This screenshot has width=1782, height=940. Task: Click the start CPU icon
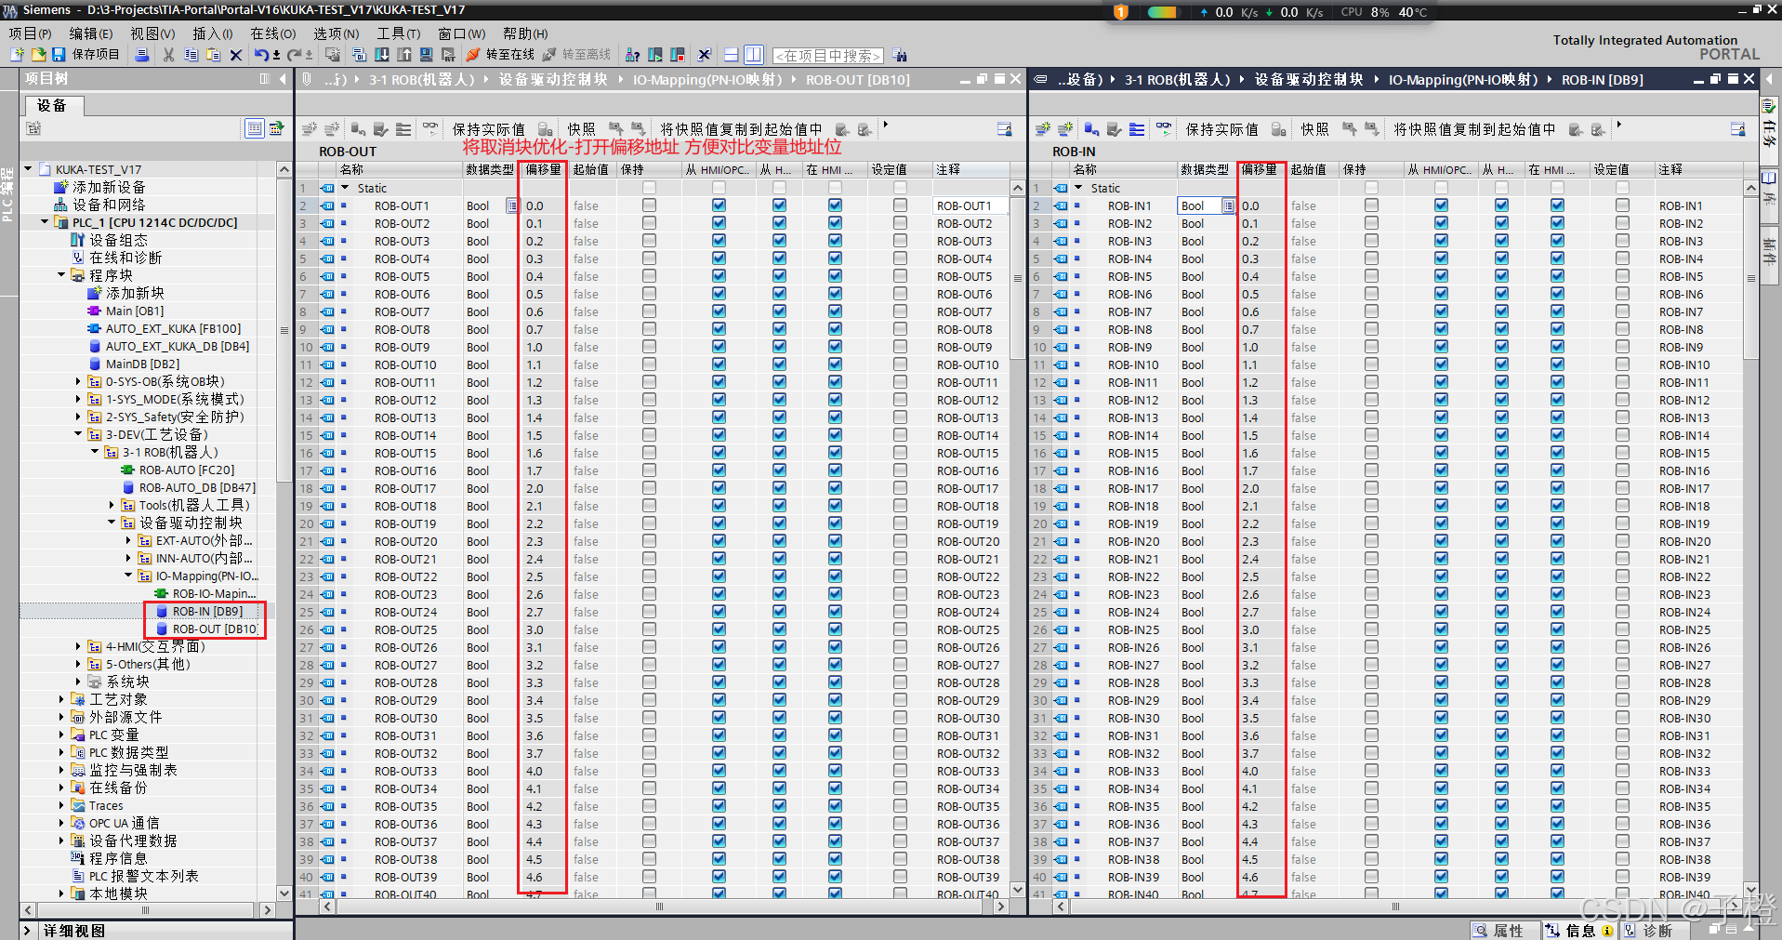point(655,55)
